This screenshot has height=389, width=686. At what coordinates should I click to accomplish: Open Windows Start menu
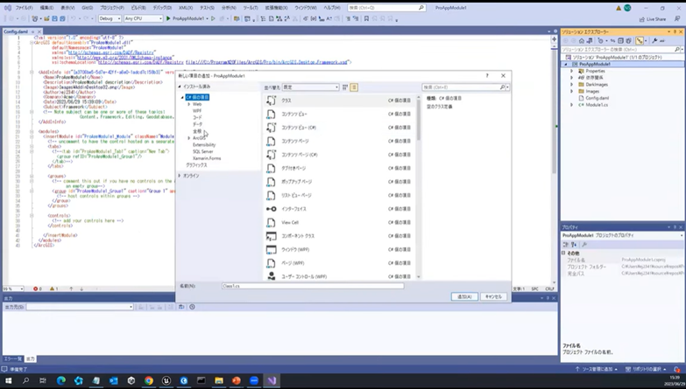coord(8,381)
